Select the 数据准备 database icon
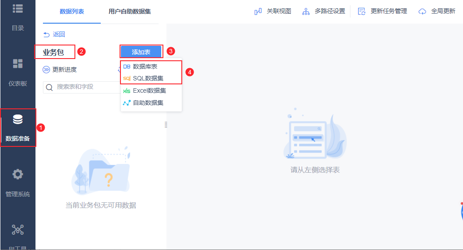Screen dimensions: 463x250 18,119
